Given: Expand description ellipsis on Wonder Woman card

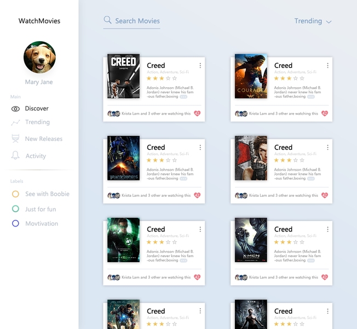Looking at the screenshot, I should coord(311,97).
